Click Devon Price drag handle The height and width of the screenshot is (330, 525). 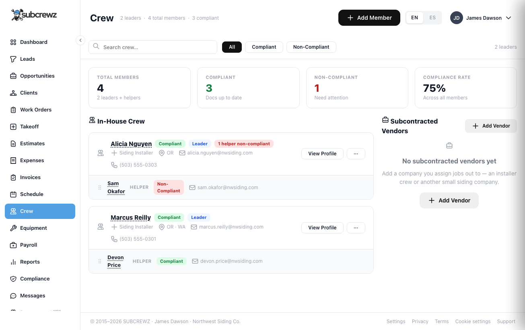click(100, 262)
